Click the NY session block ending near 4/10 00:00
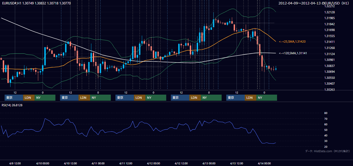353x166 pixels. pyautogui.click(x=45, y=98)
